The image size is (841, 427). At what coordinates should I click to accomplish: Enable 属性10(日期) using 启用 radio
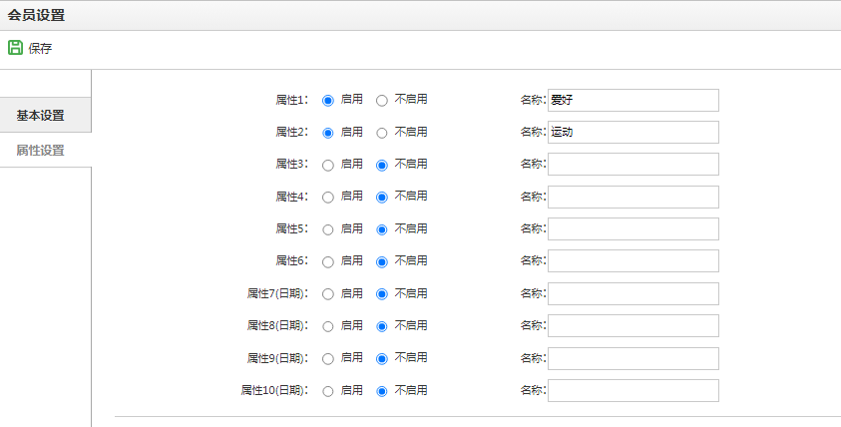[327, 391]
